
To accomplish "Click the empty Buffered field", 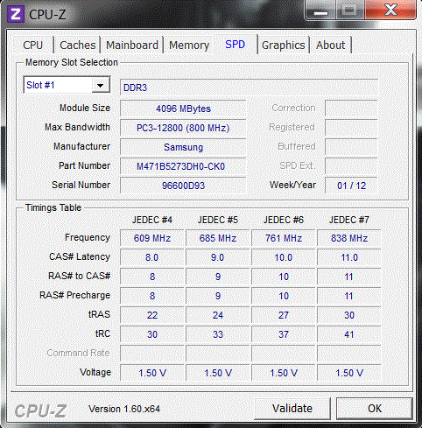I will 351,147.
